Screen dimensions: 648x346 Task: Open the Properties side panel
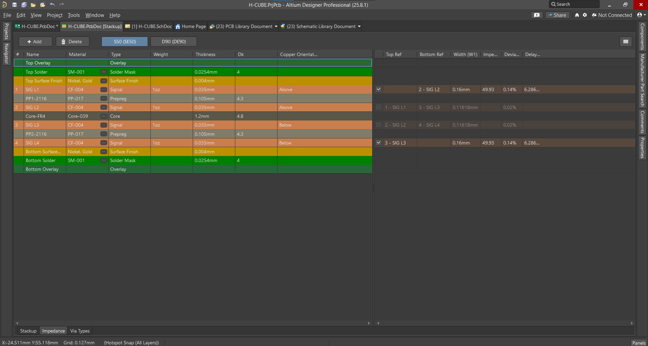point(642,148)
